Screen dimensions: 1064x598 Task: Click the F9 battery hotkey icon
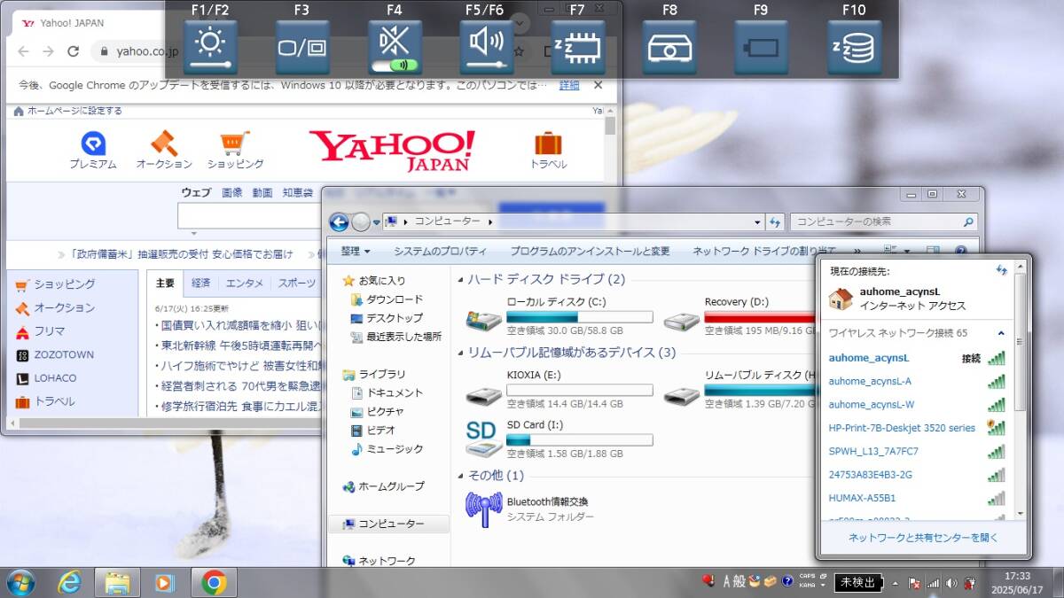click(x=761, y=47)
